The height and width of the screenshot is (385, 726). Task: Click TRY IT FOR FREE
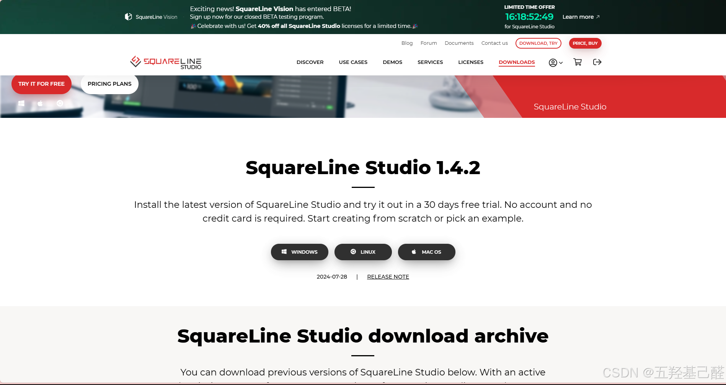tap(41, 84)
